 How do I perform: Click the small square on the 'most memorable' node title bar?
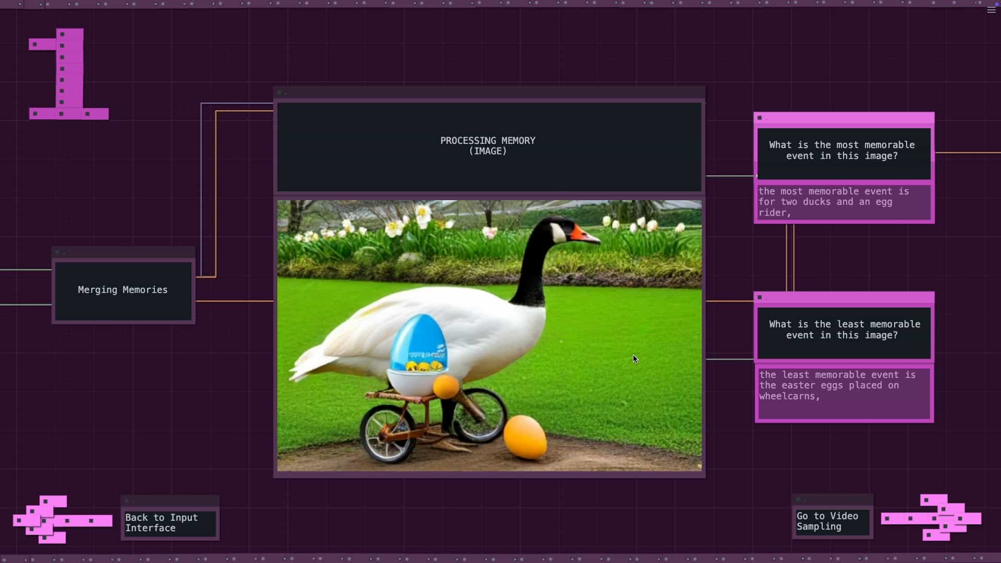point(760,118)
